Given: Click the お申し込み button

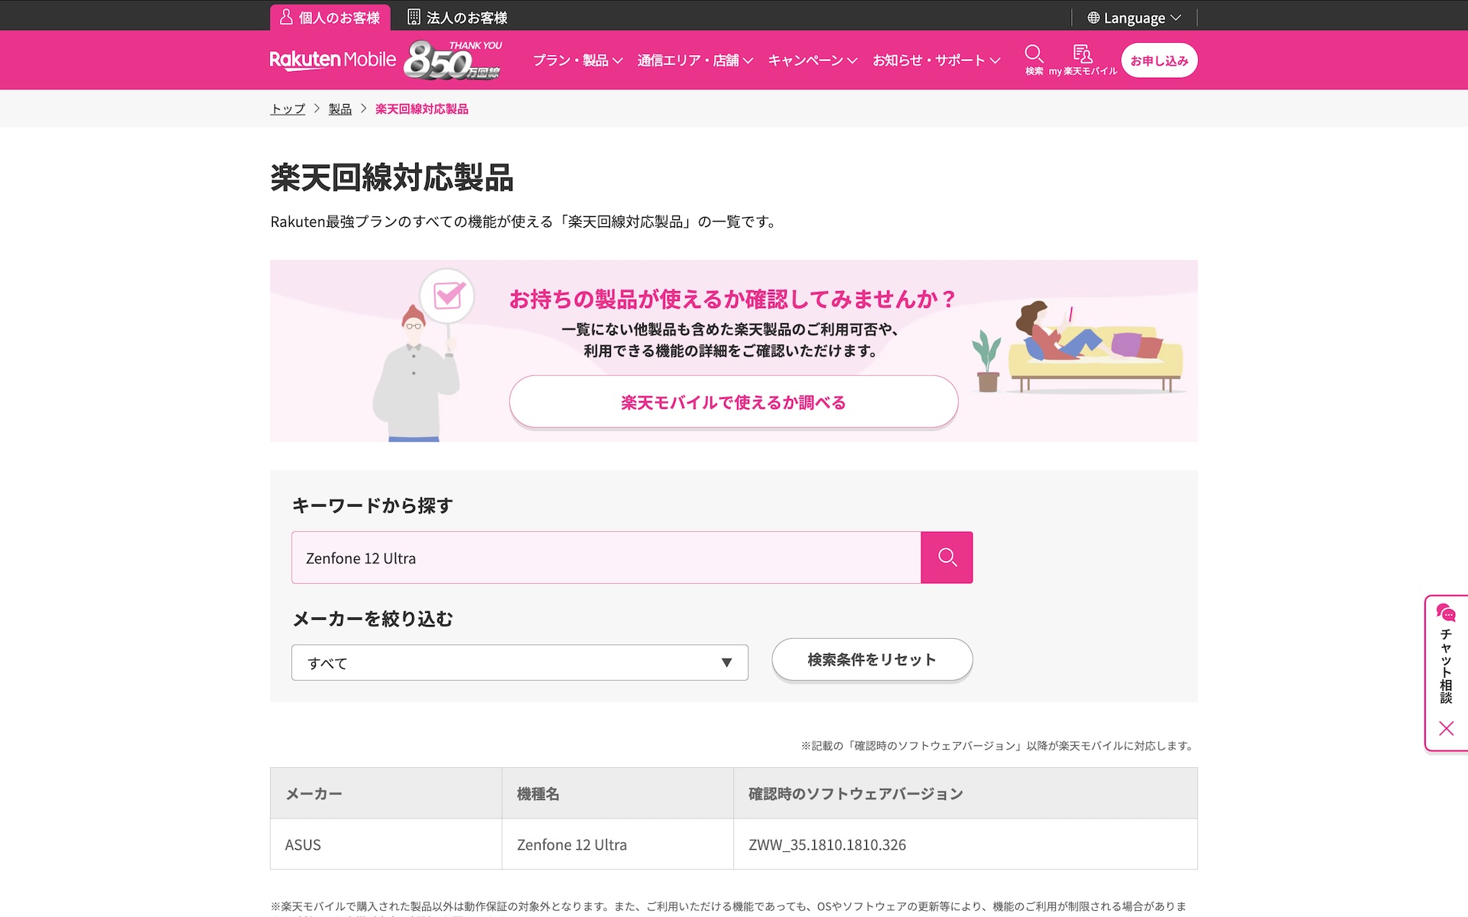Looking at the screenshot, I should 1158,60.
